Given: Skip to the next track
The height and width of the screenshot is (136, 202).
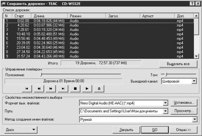Looking at the screenshot, I should (63, 89).
